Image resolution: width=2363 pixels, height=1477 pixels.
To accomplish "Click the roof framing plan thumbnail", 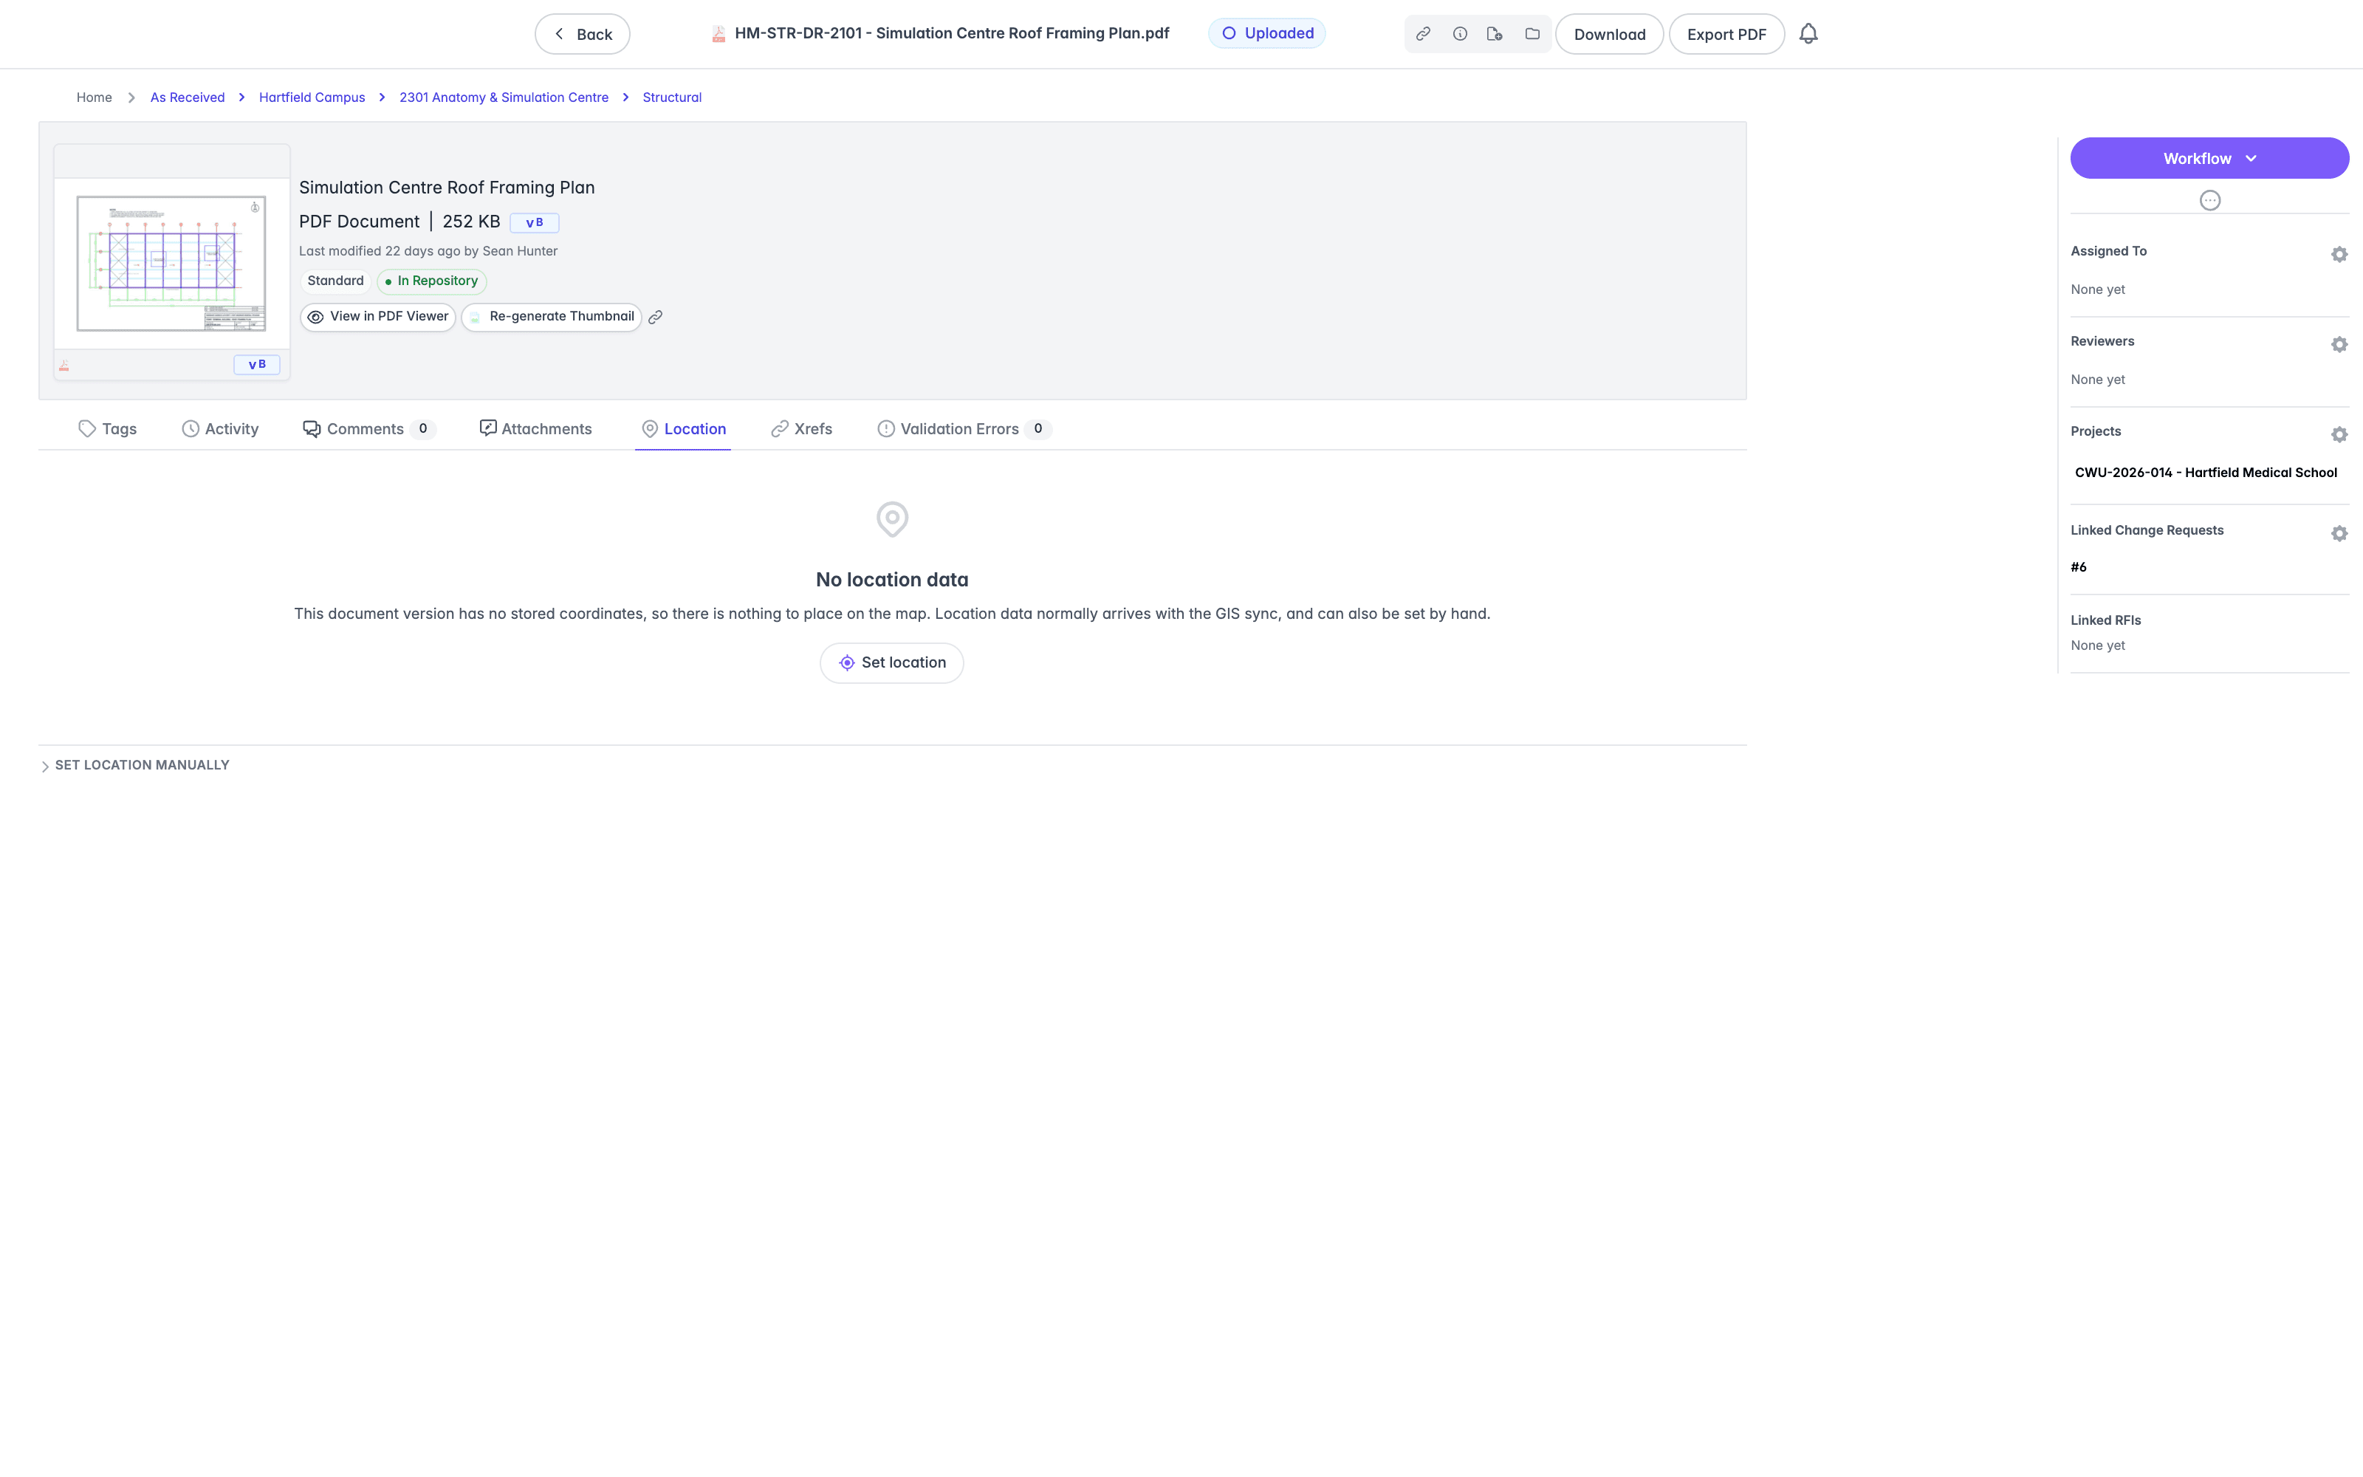I will [172, 264].
